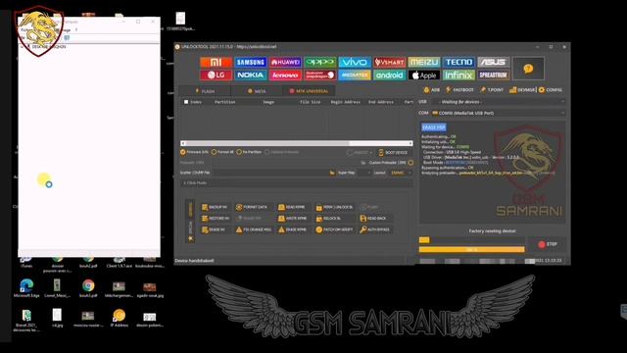Switch to the MTK UNIVERSAL tab
Screen dimensions: 627x353
coord(309,91)
